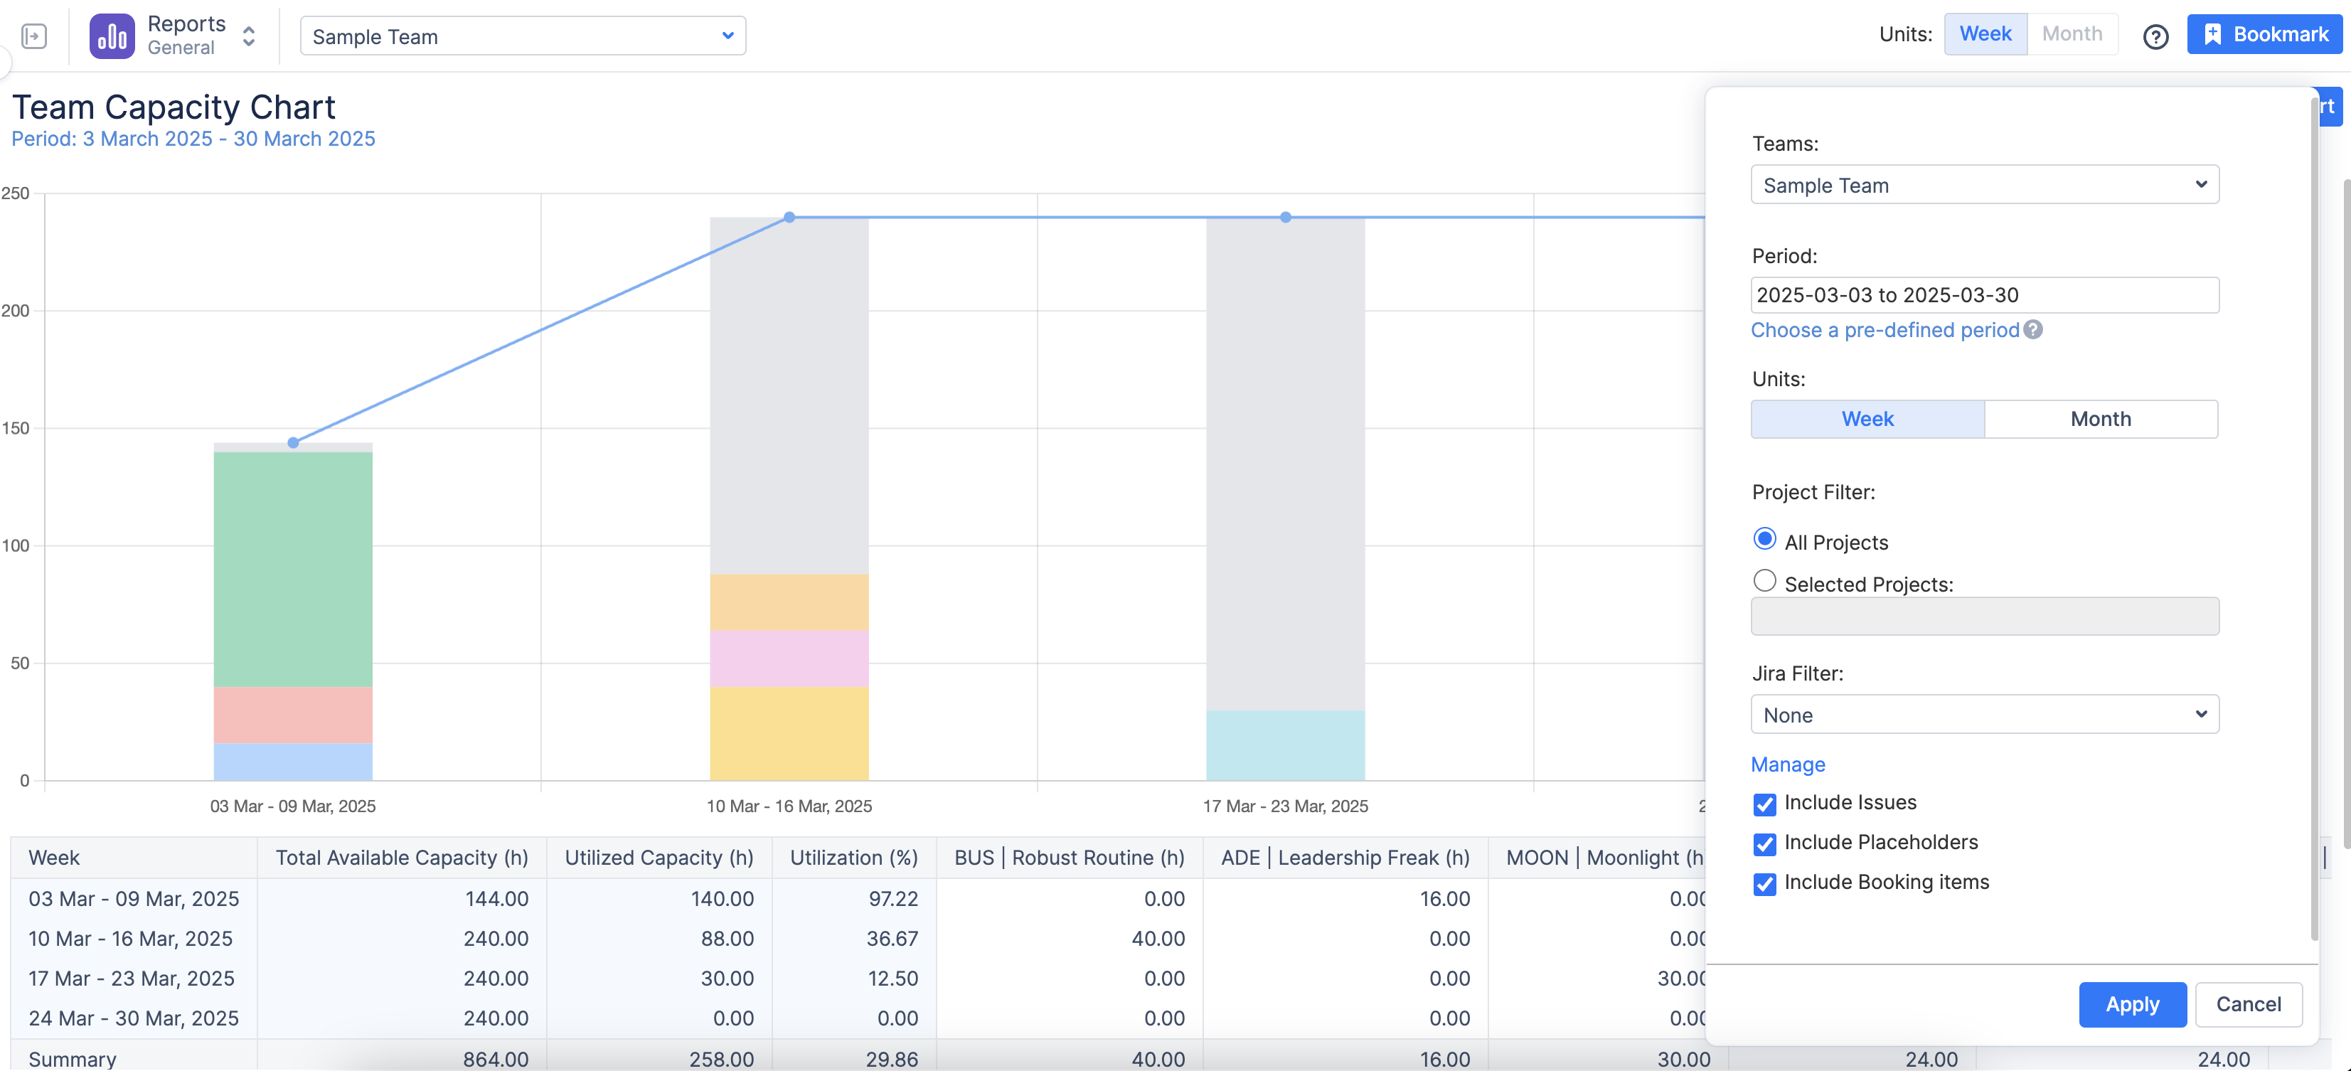Select the Selected Projects radio button
Image resolution: width=2351 pixels, height=1071 pixels.
click(x=1764, y=581)
